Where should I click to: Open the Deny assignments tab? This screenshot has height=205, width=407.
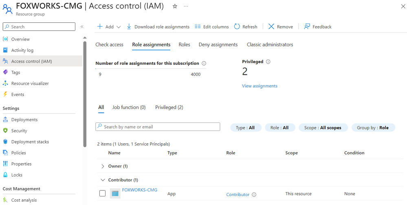click(x=218, y=45)
